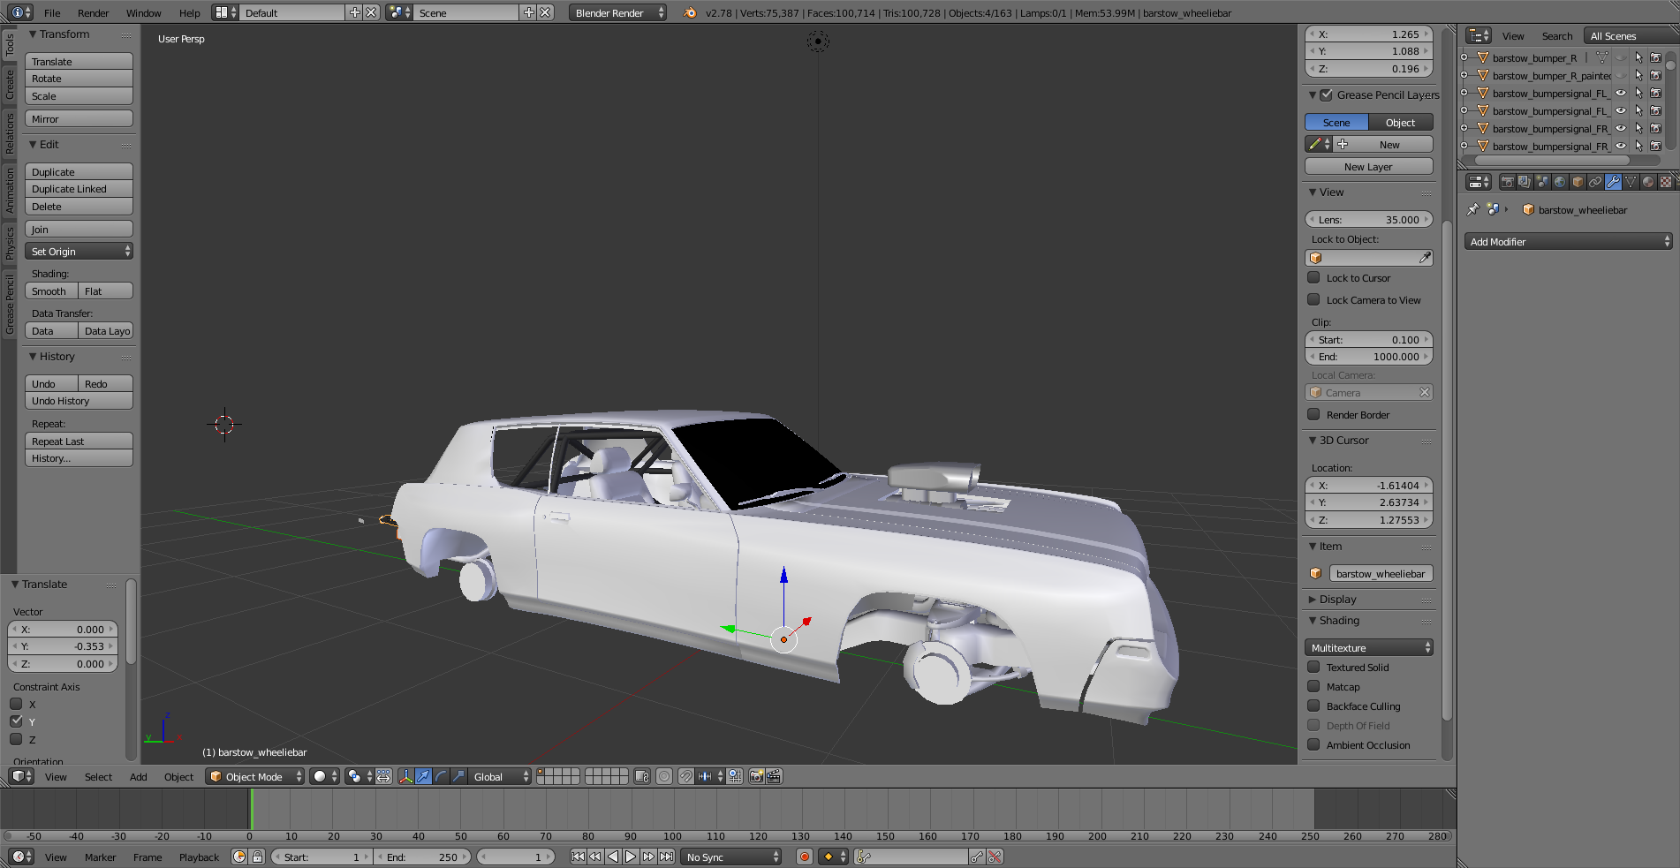Switch to the Grease Pencil sidebar tab
This screenshot has height=868, width=1680.
(x=10, y=305)
